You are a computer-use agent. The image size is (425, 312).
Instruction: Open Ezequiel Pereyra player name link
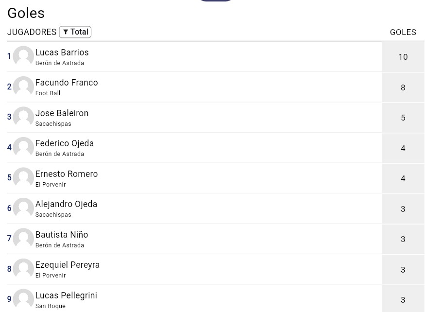(x=67, y=265)
